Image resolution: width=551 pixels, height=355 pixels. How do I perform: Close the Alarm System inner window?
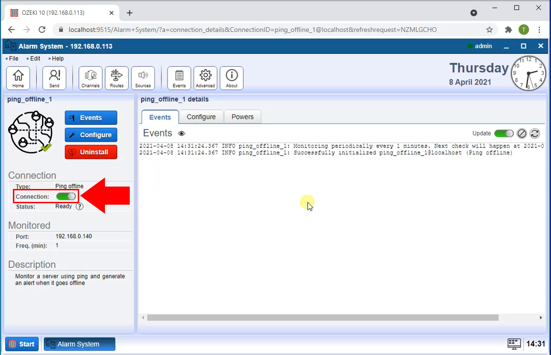click(541, 46)
